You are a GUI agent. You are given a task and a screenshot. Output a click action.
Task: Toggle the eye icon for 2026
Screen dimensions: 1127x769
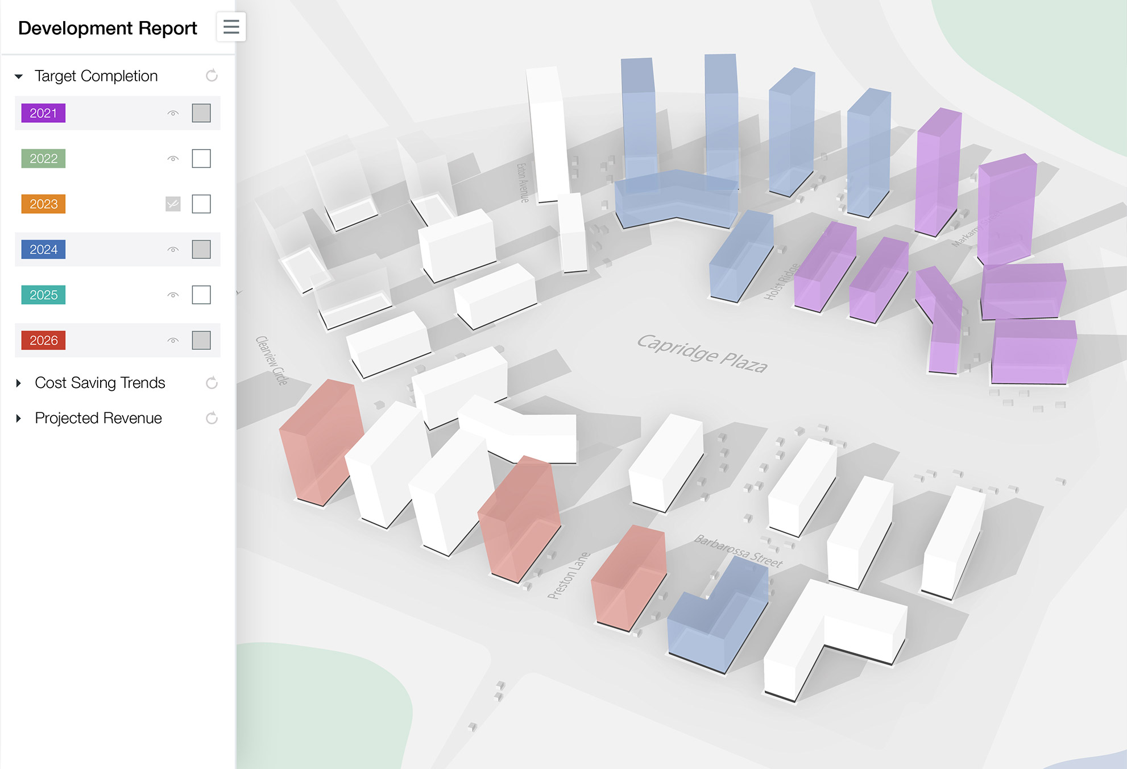(x=173, y=341)
